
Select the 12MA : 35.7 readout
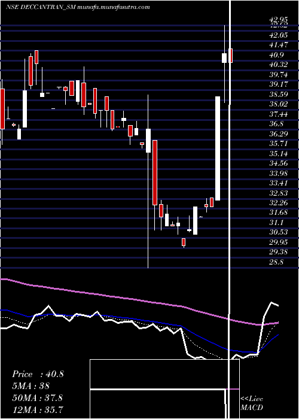coord(37,409)
